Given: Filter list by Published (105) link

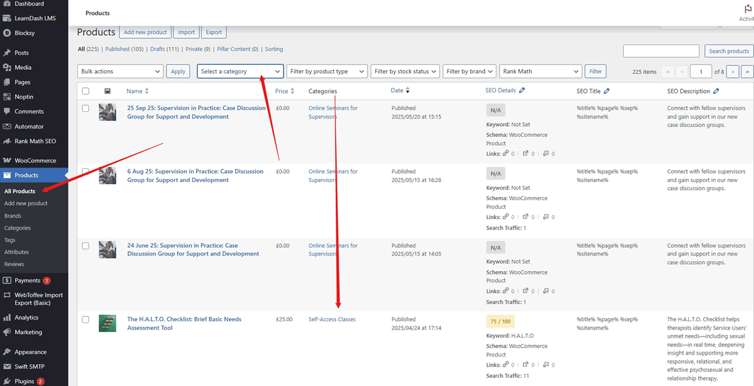Looking at the screenshot, I should click(x=124, y=49).
